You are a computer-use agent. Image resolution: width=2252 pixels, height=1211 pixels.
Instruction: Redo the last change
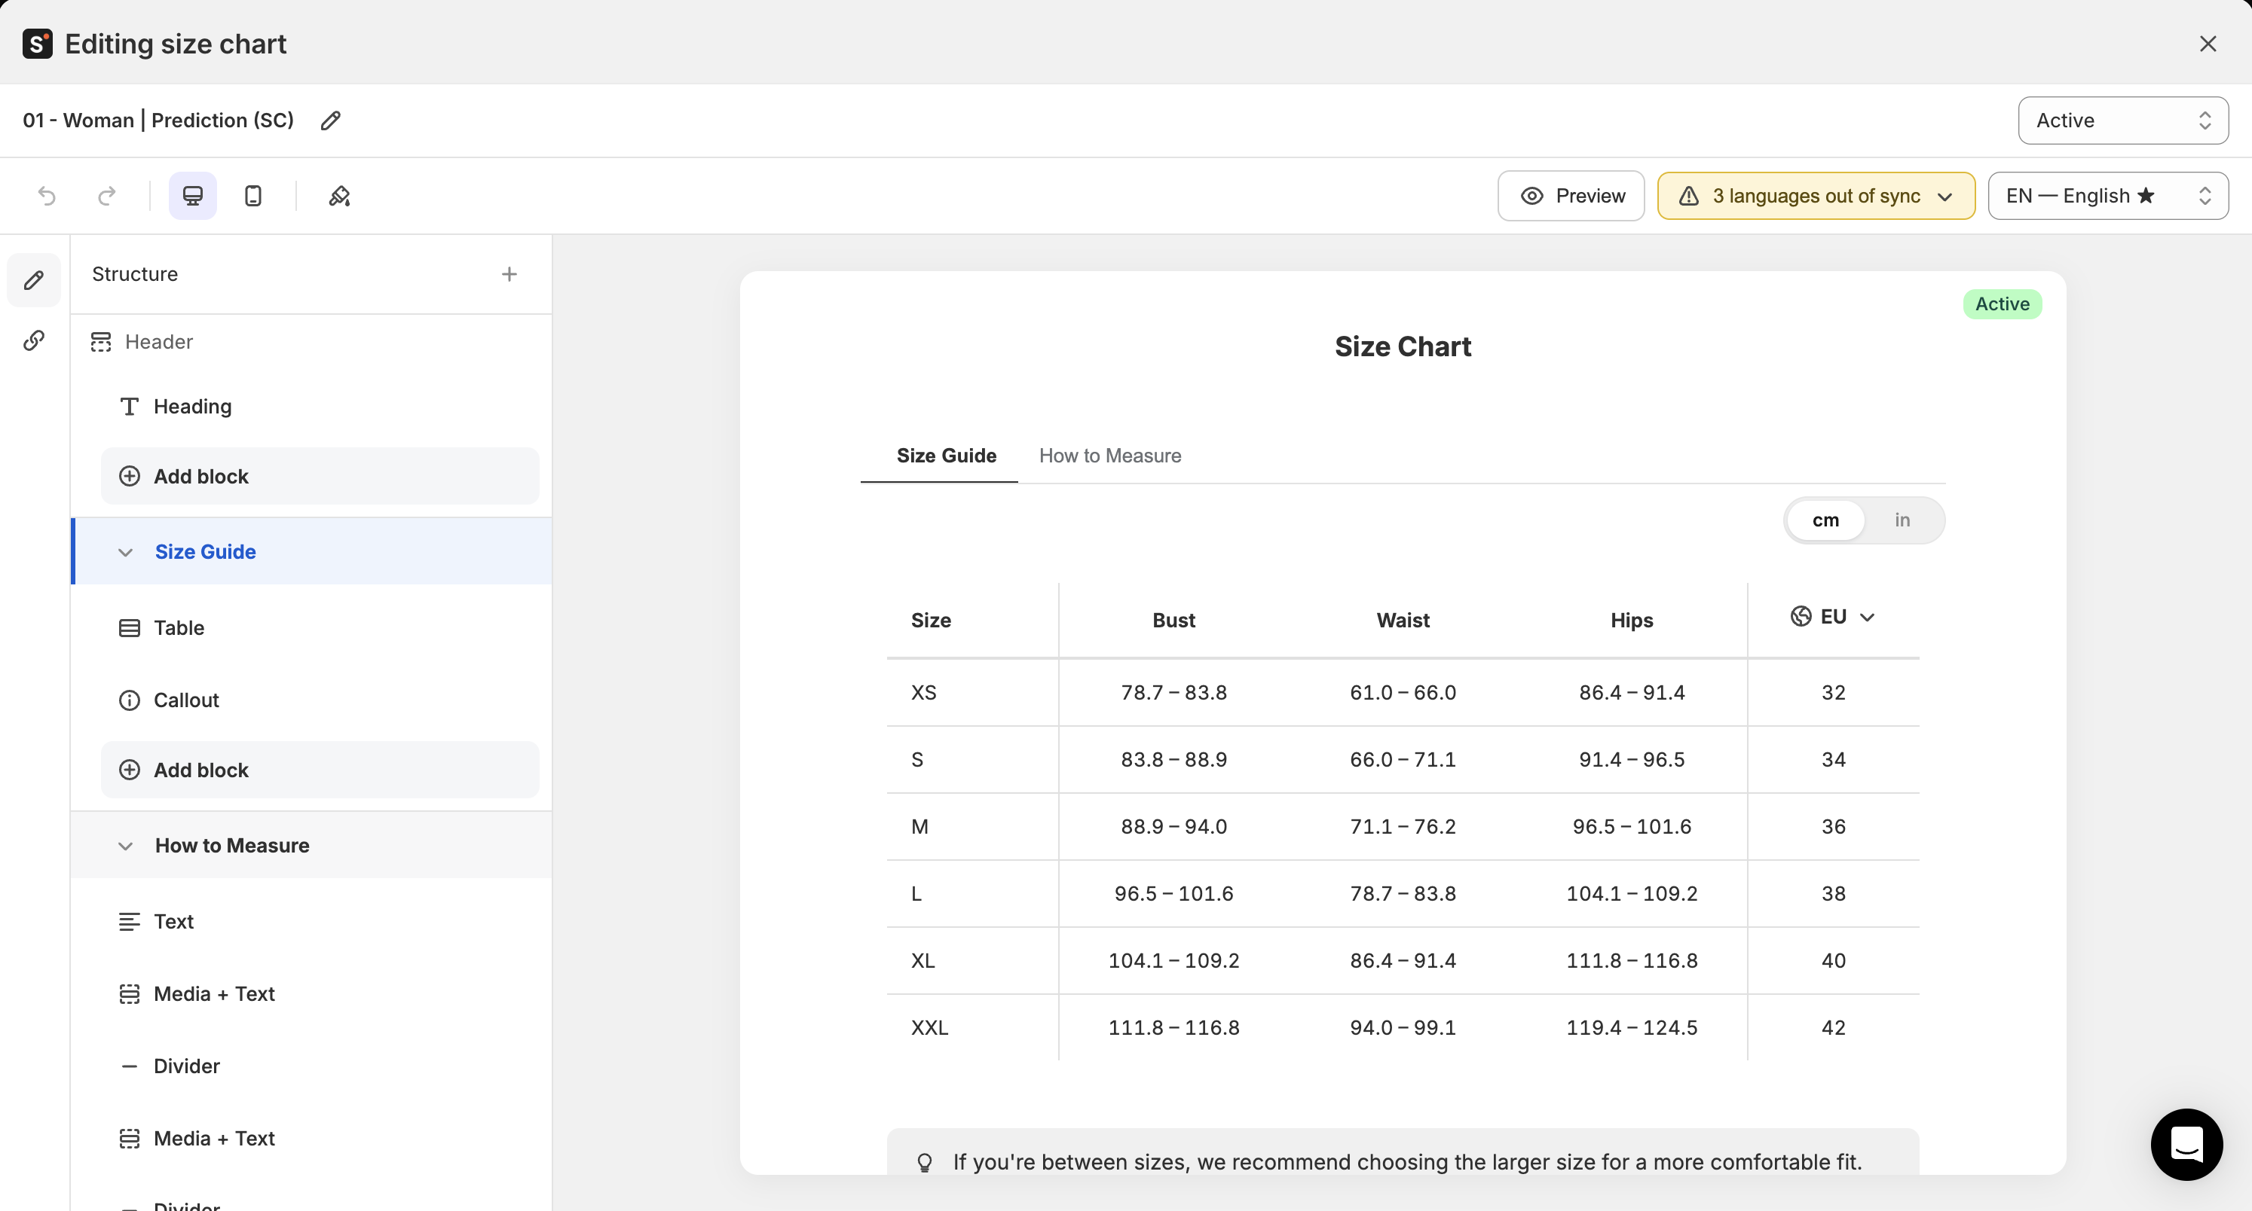pyautogui.click(x=107, y=196)
